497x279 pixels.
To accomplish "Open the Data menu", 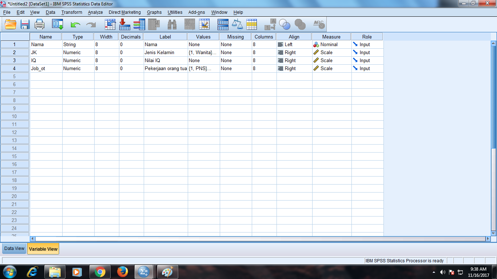I will [51, 12].
